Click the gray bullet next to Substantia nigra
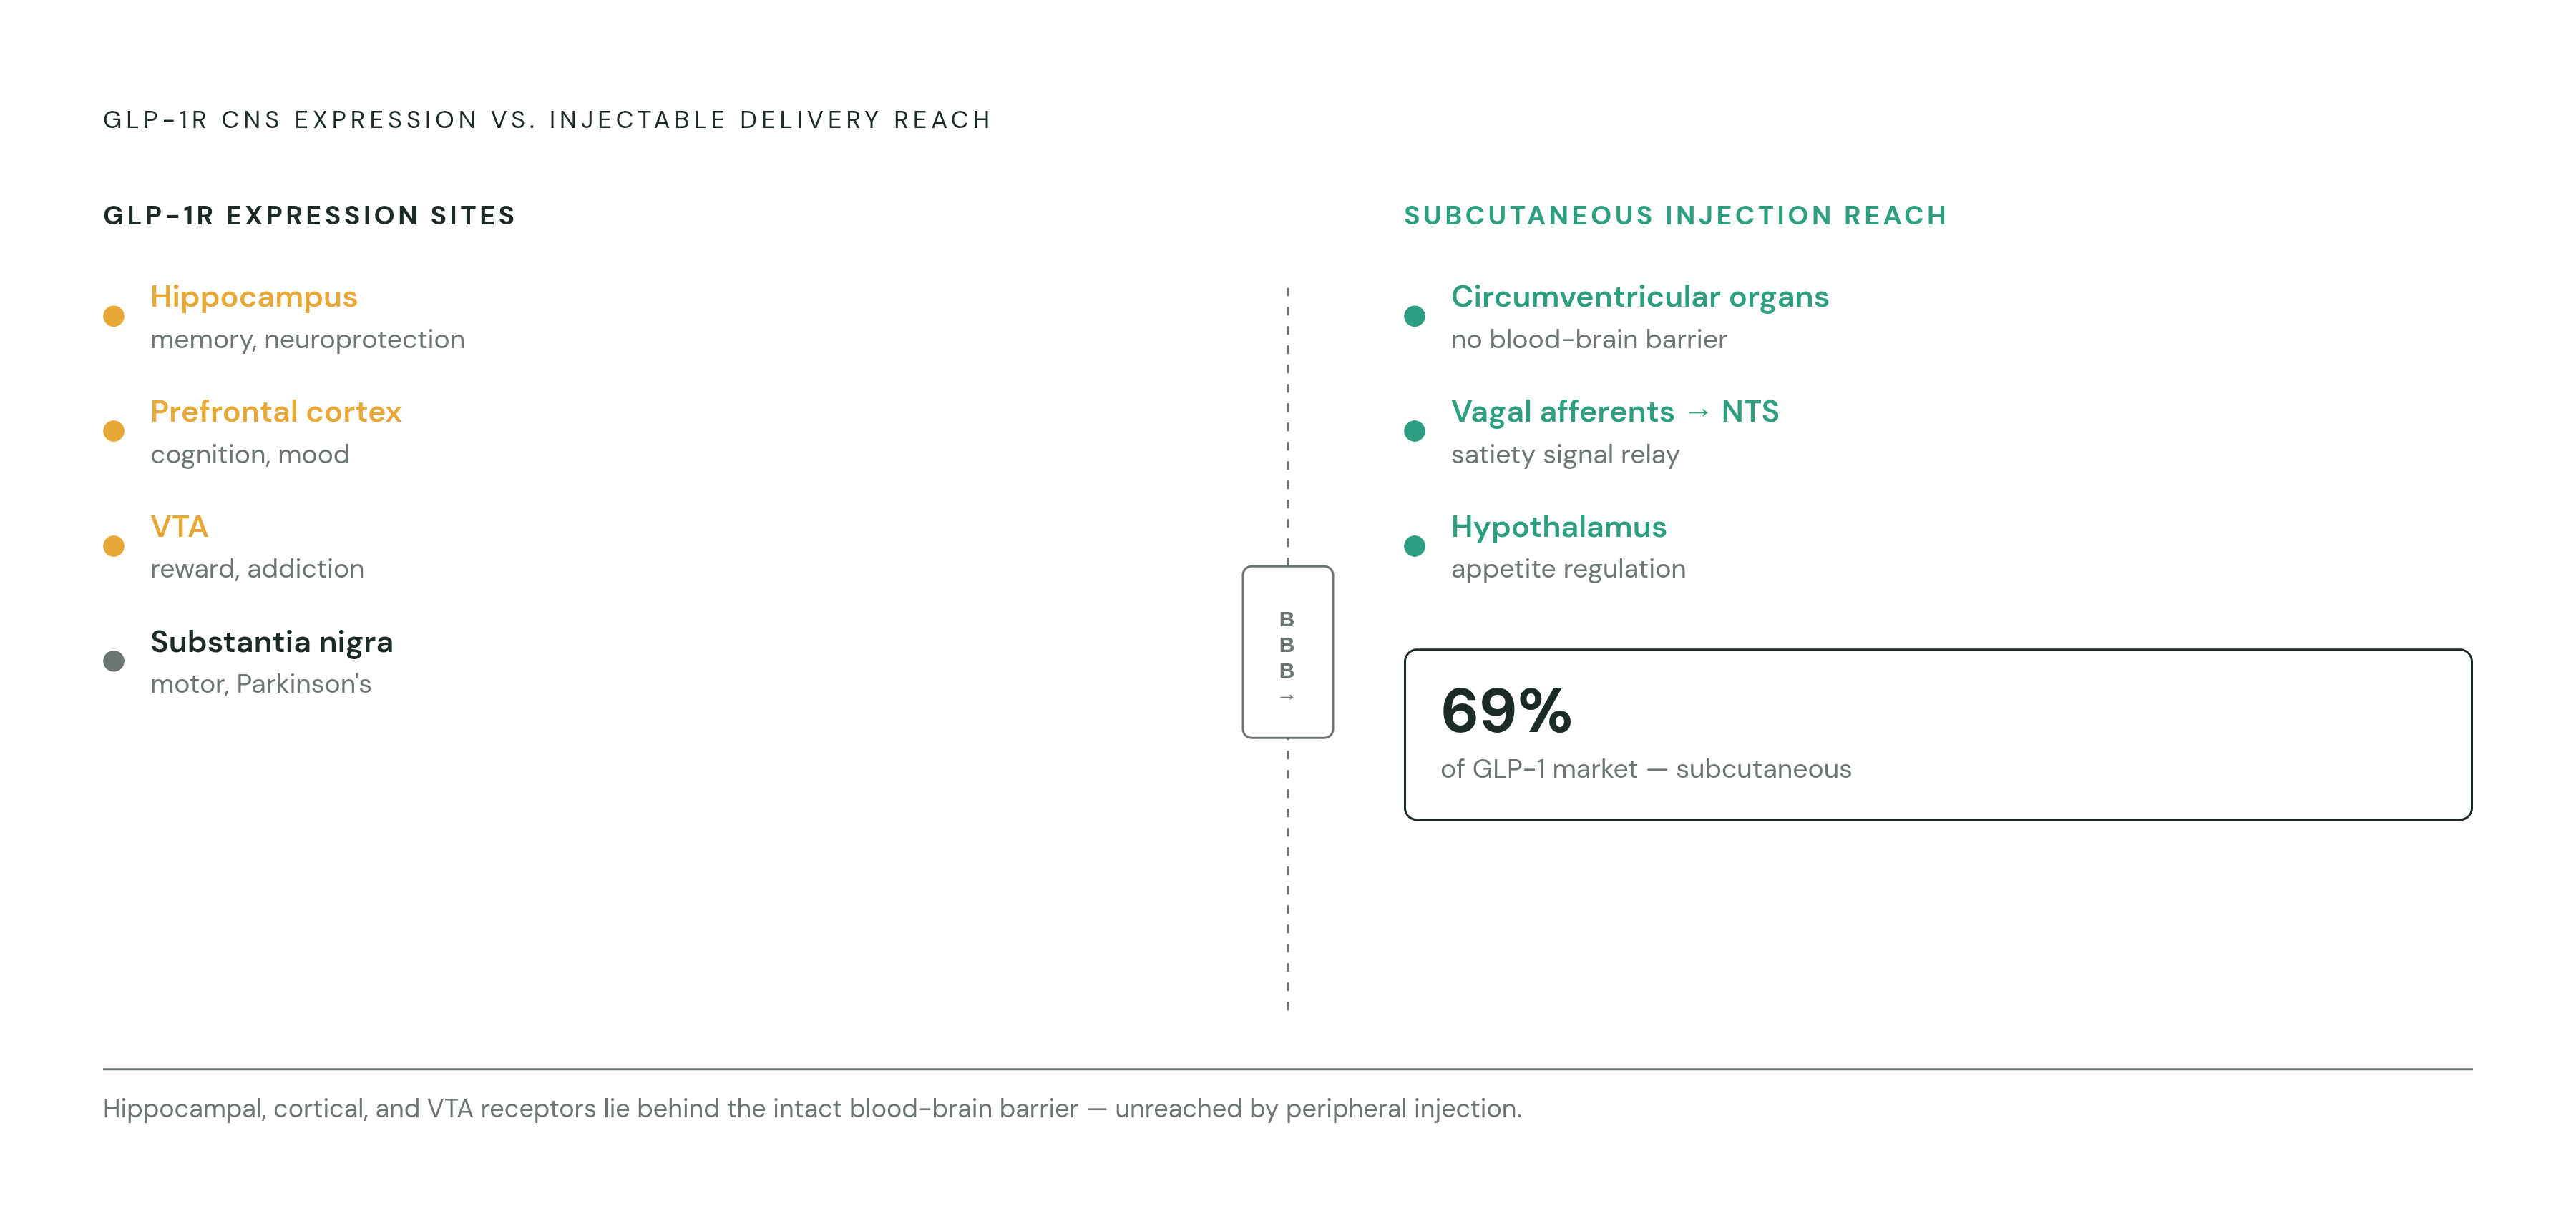This screenshot has width=2576, height=1231. coord(114,661)
